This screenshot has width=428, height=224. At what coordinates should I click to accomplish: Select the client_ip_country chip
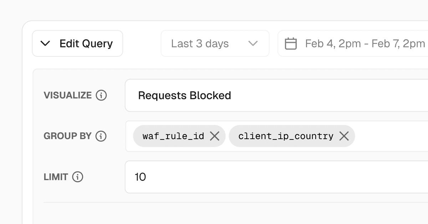286,136
